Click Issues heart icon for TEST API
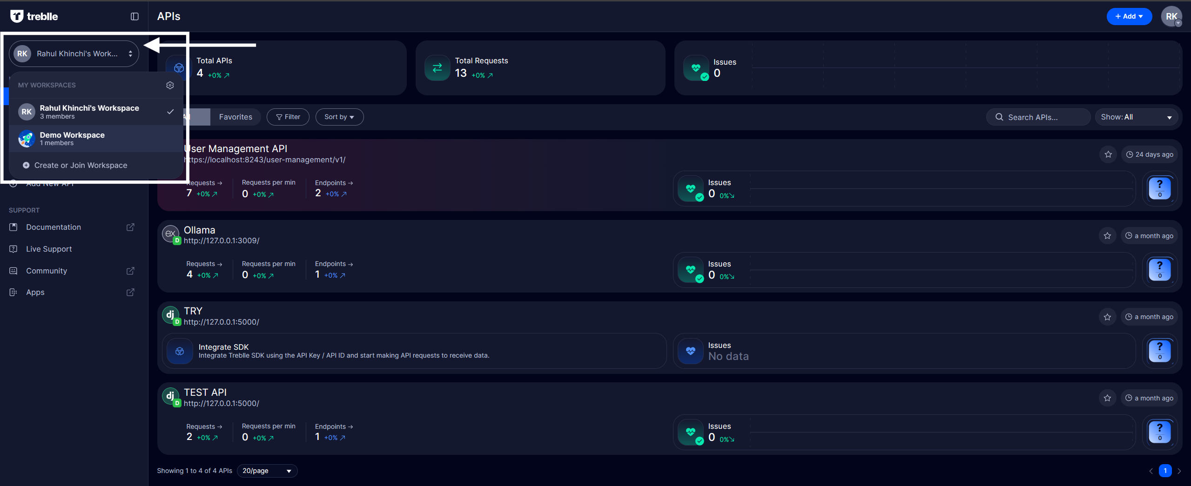Screen dimensions: 1191x486 tap(691, 432)
